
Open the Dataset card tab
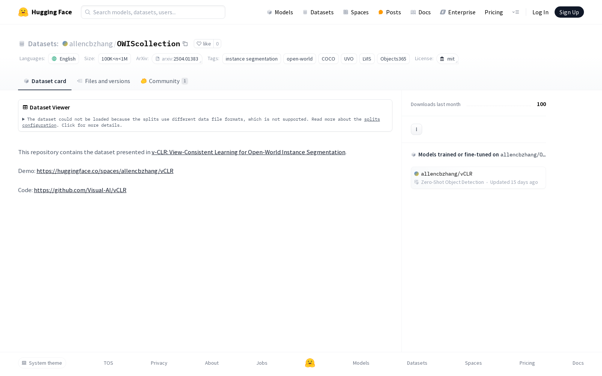click(x=45, y=81)
